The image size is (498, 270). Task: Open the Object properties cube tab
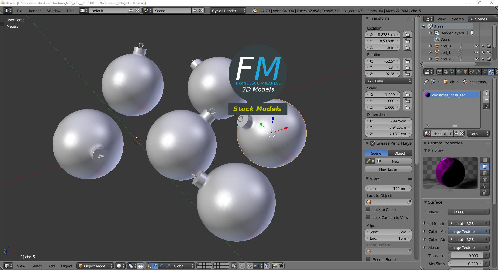(465, 72)
